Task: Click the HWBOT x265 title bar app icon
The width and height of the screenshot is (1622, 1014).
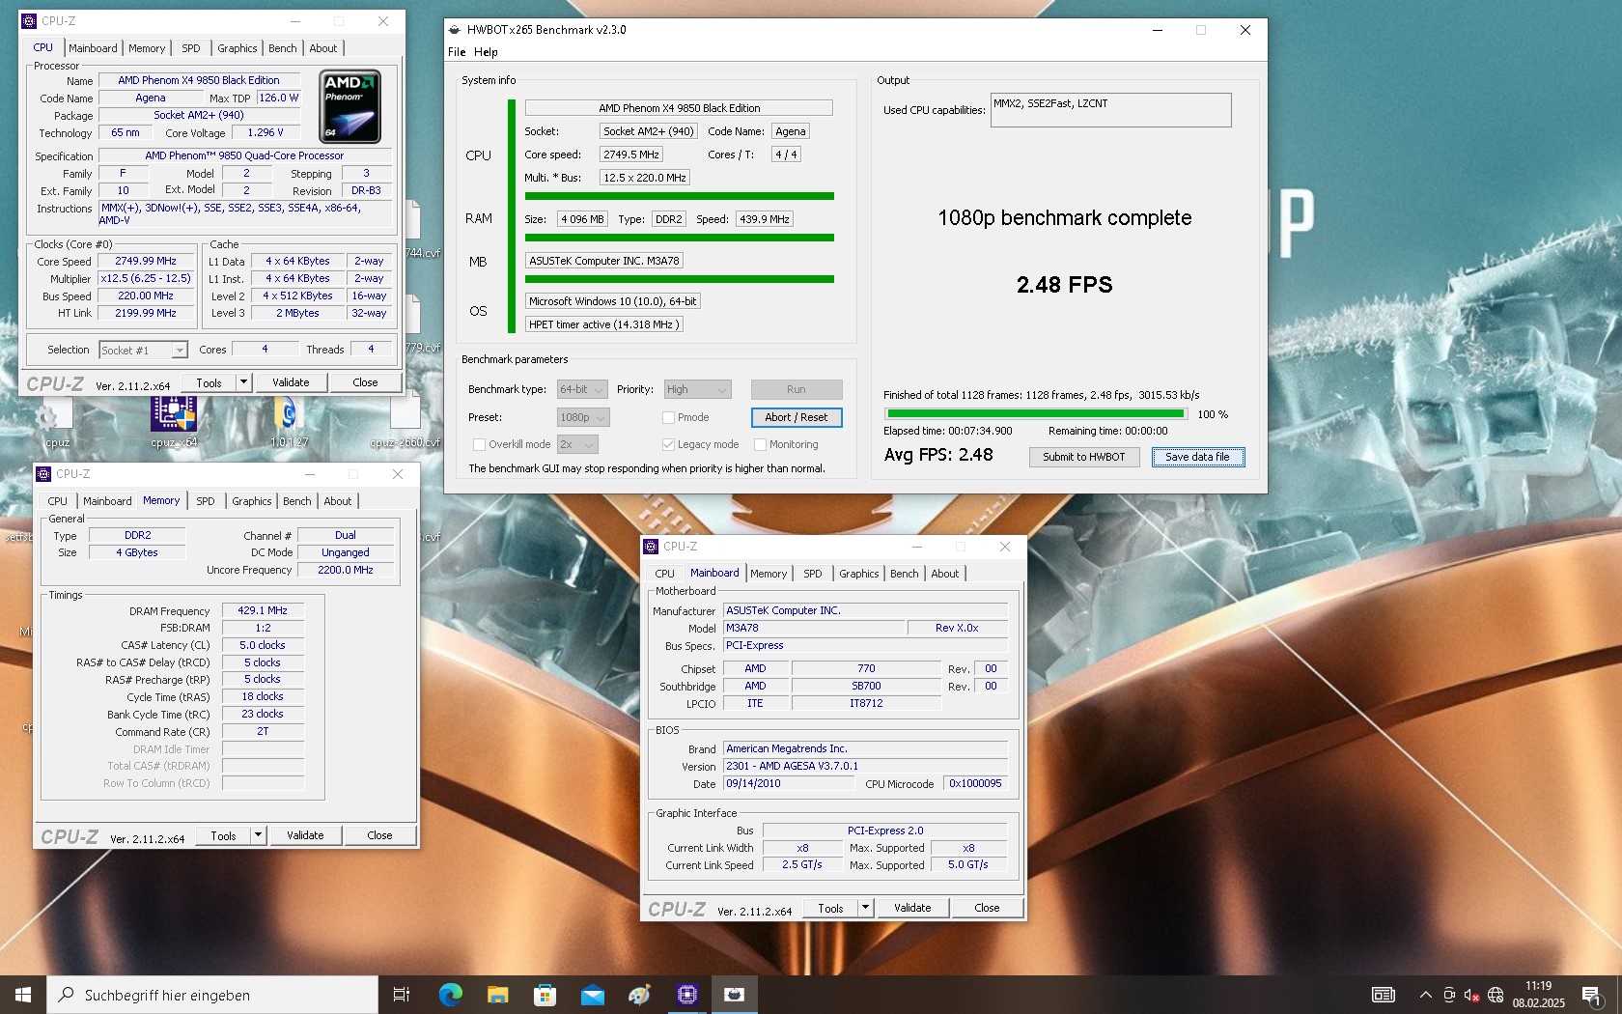Action: click(455, 30)
